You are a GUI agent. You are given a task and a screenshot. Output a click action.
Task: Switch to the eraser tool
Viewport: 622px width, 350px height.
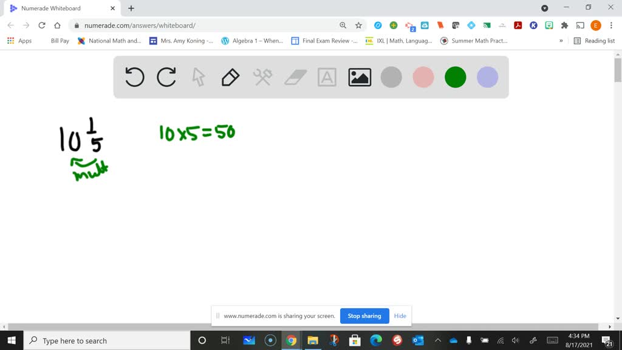[295, 77]
